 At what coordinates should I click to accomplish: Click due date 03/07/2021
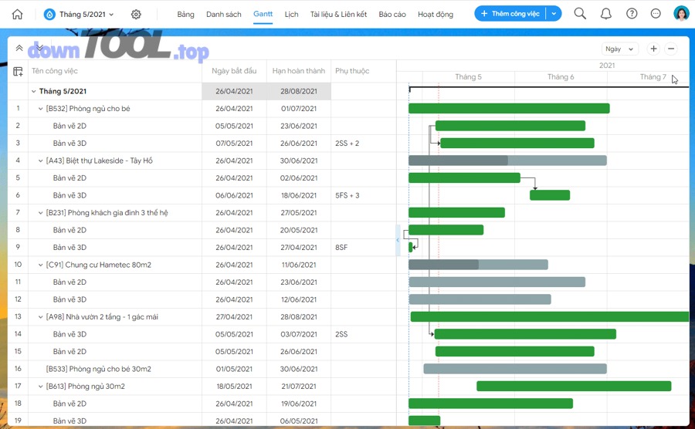click(299, 334)
